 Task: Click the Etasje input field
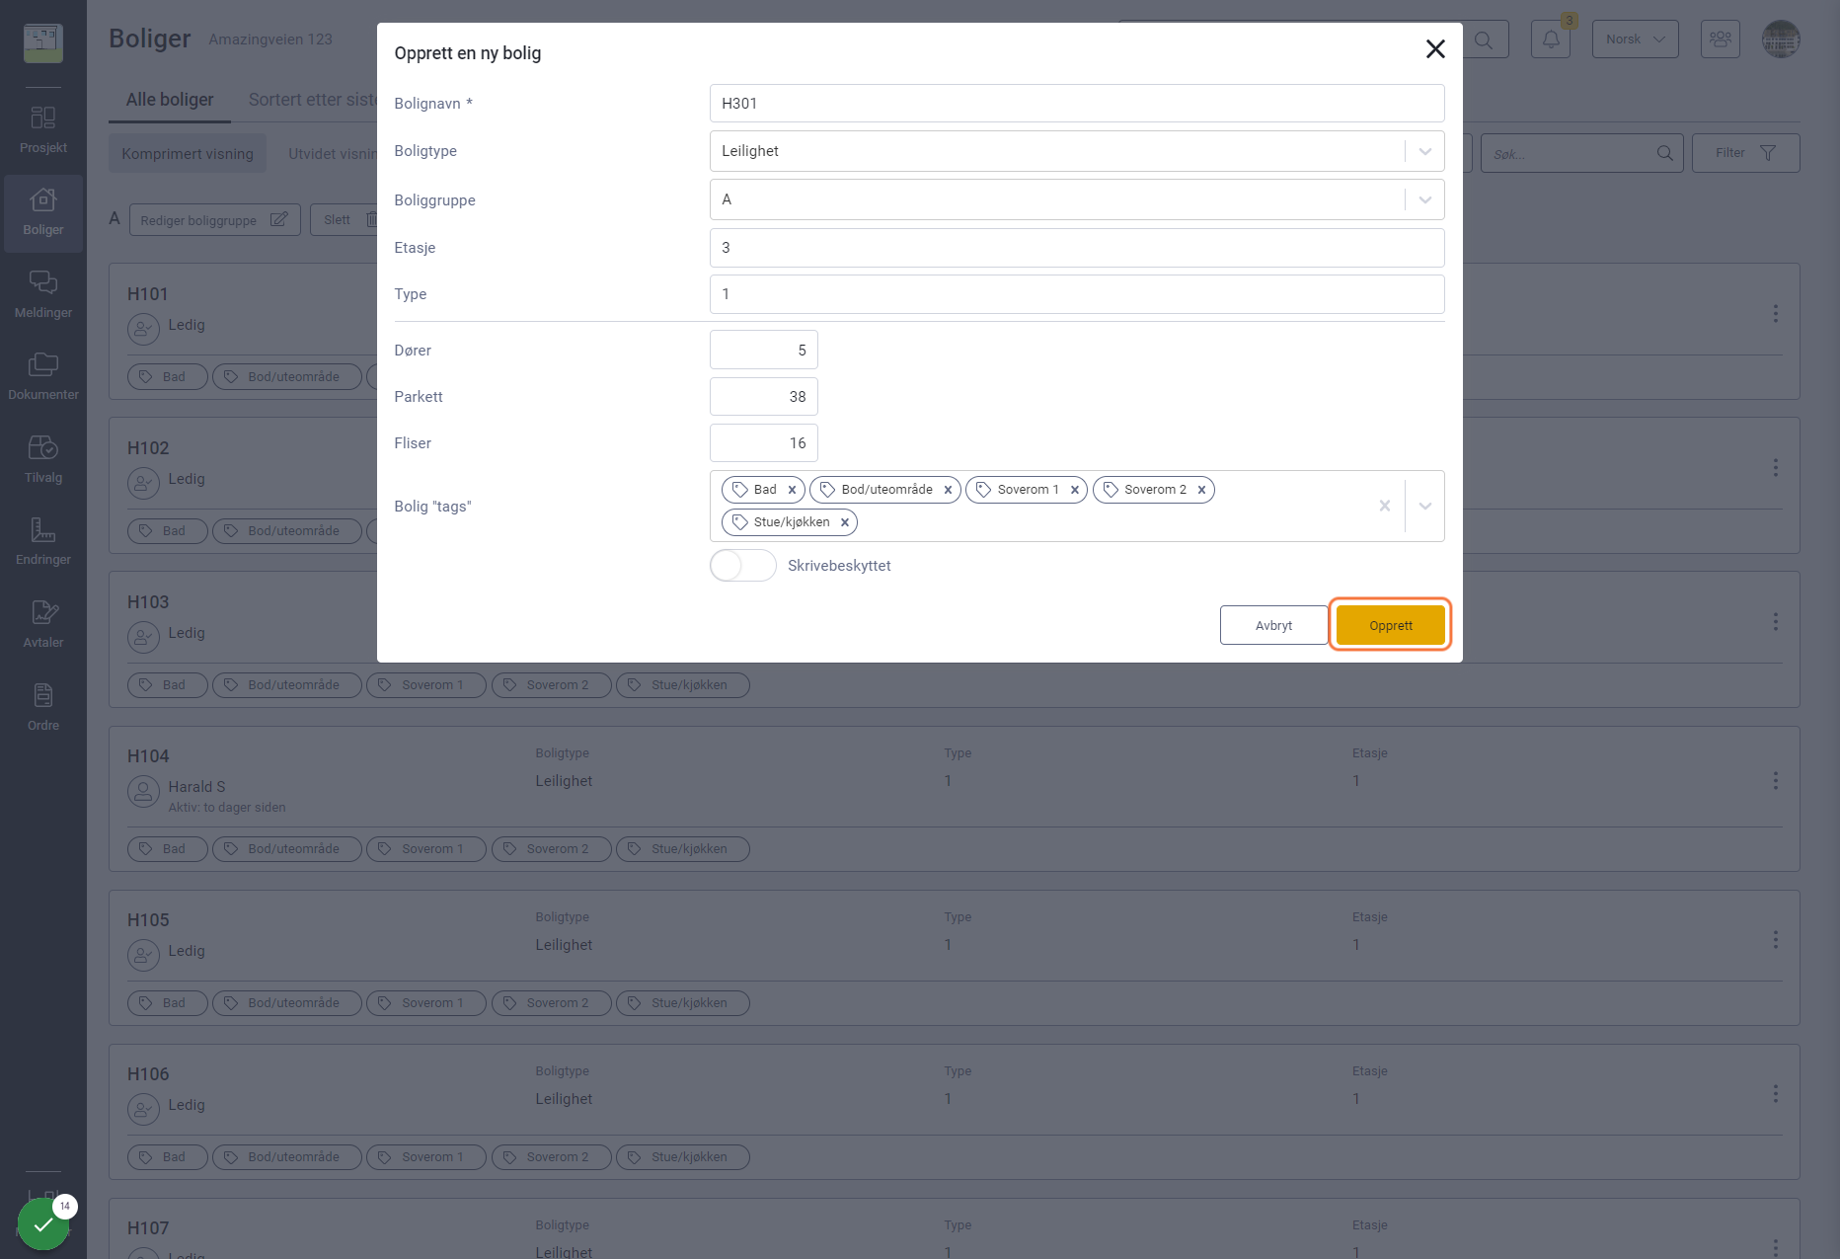1077,248
